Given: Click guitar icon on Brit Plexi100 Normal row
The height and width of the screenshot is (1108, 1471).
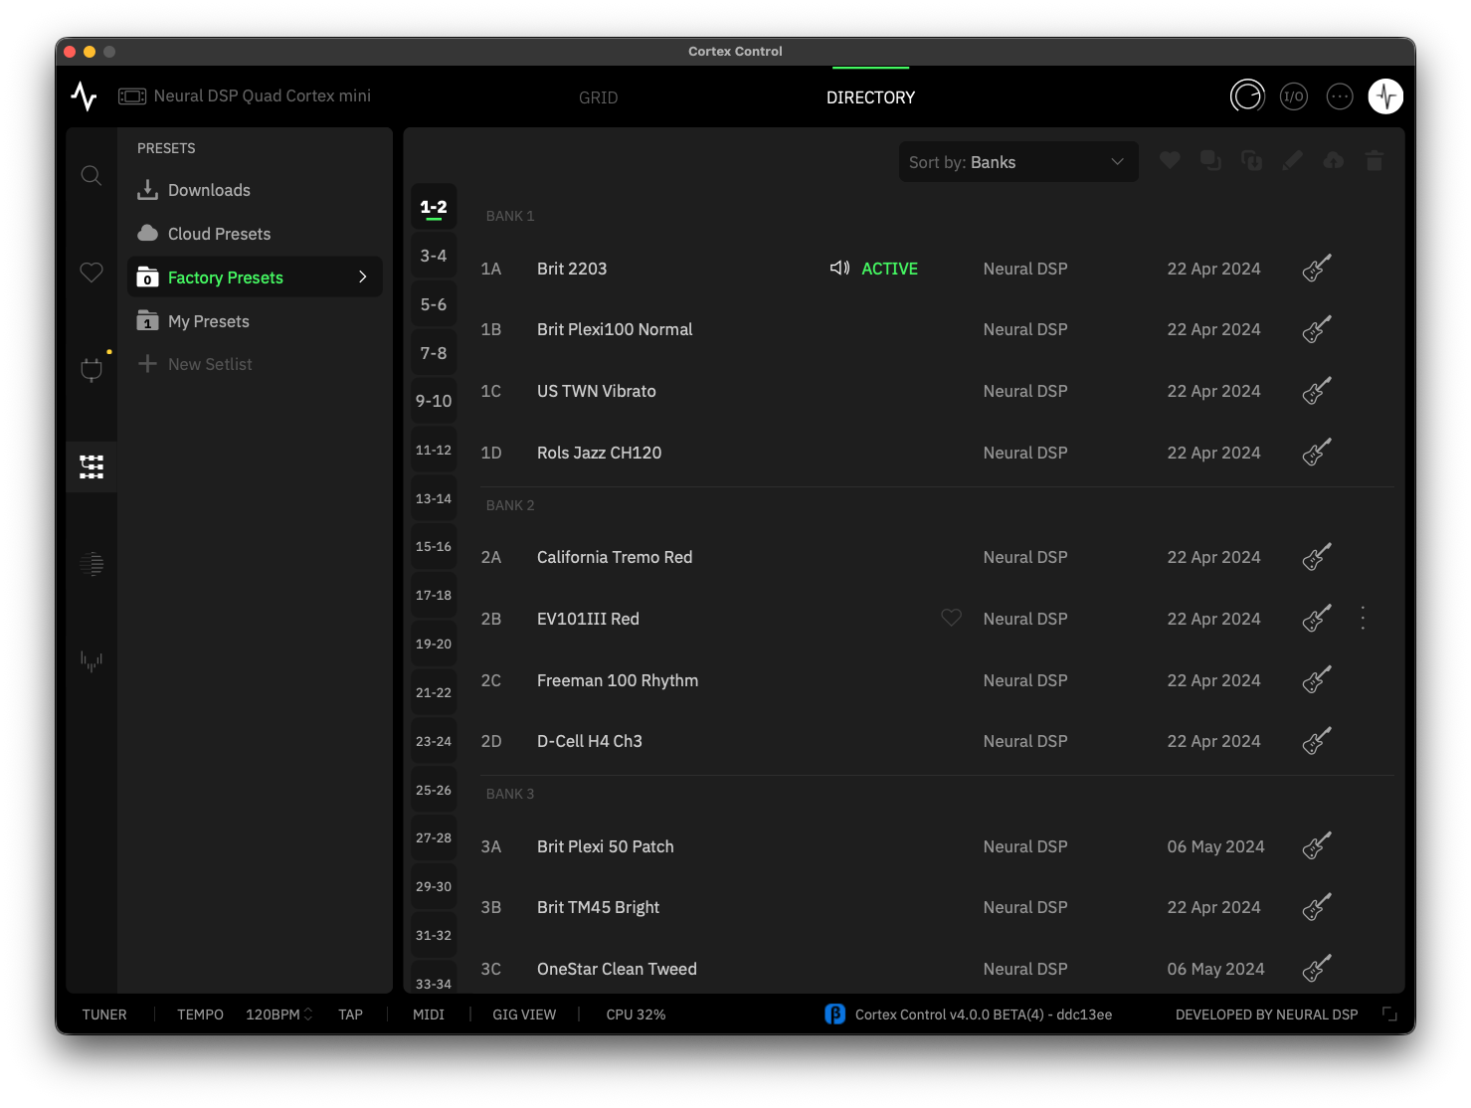Looking at the screenshot, I should point(1317,329).
